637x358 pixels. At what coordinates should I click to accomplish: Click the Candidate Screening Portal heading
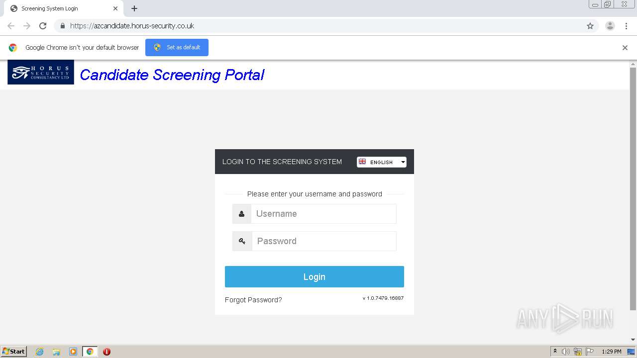click(172, 75)
